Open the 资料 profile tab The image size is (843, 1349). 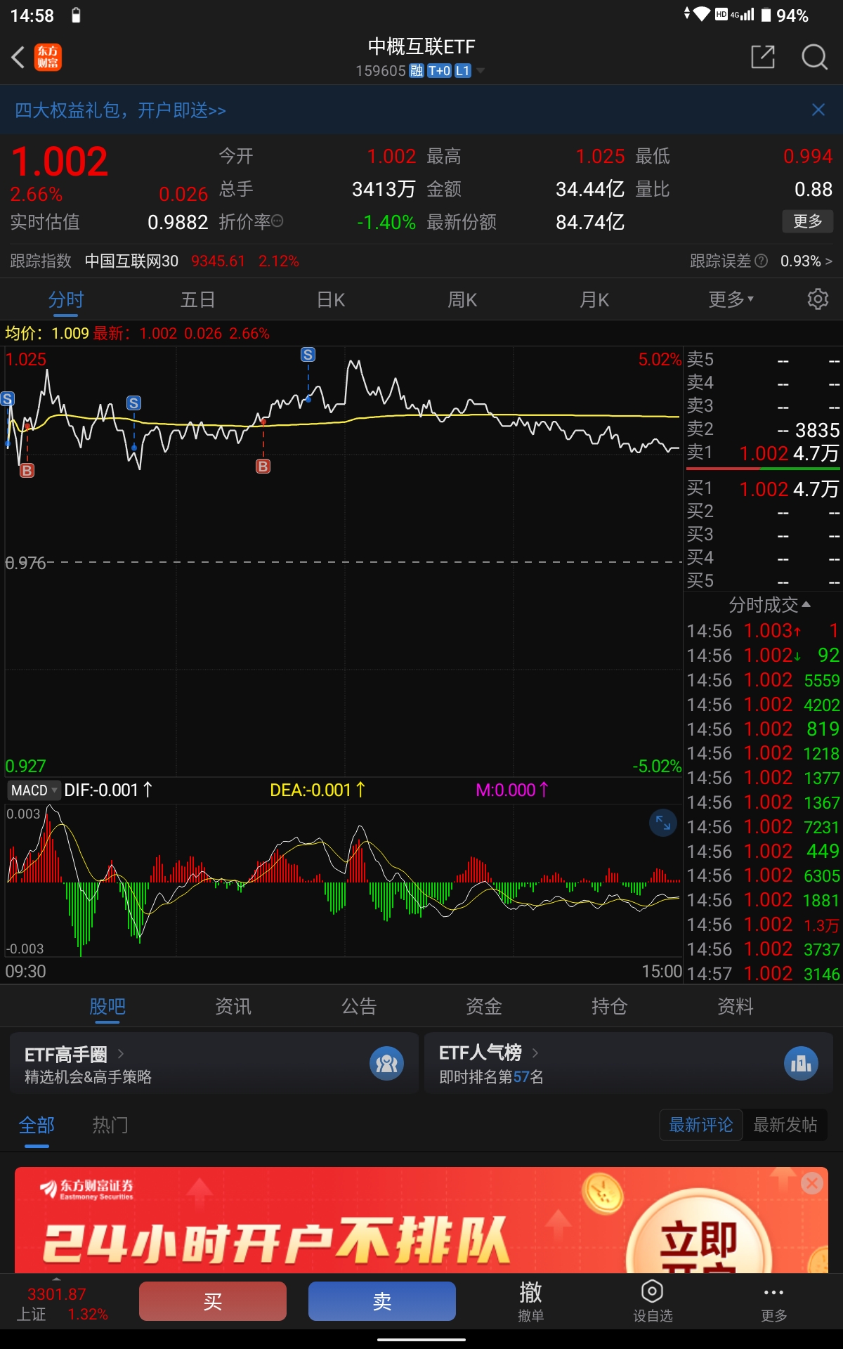point(735,1007)
